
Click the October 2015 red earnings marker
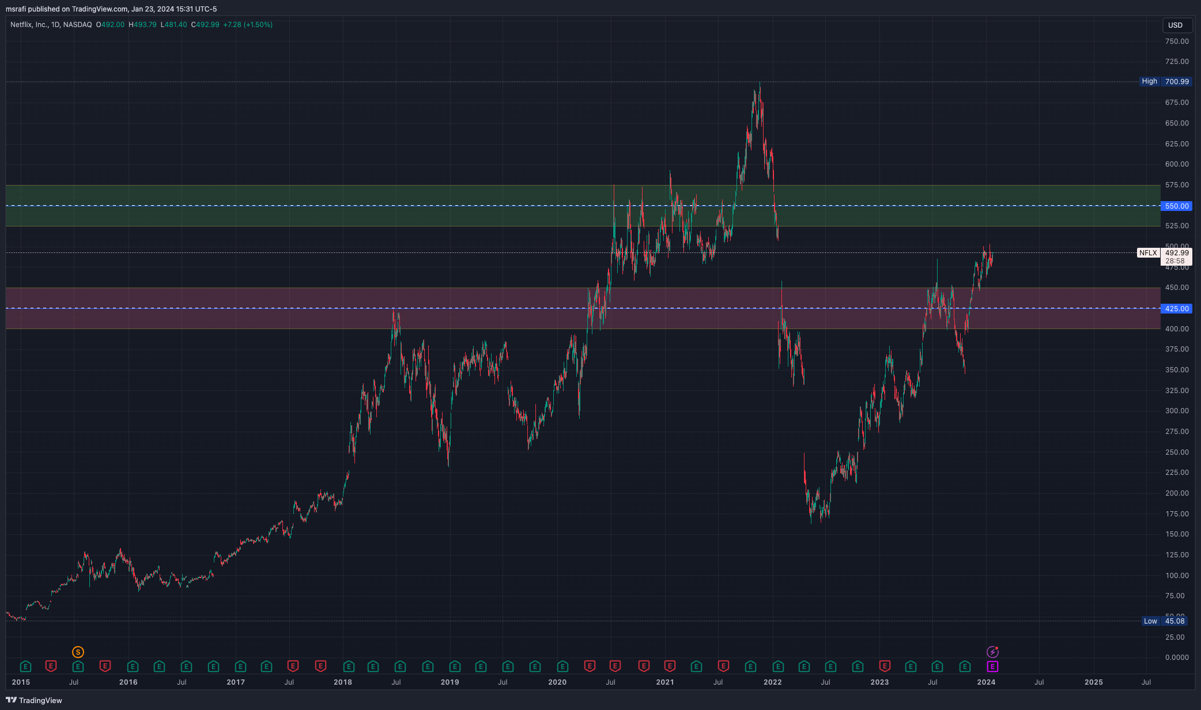click(x=105, y=667)
